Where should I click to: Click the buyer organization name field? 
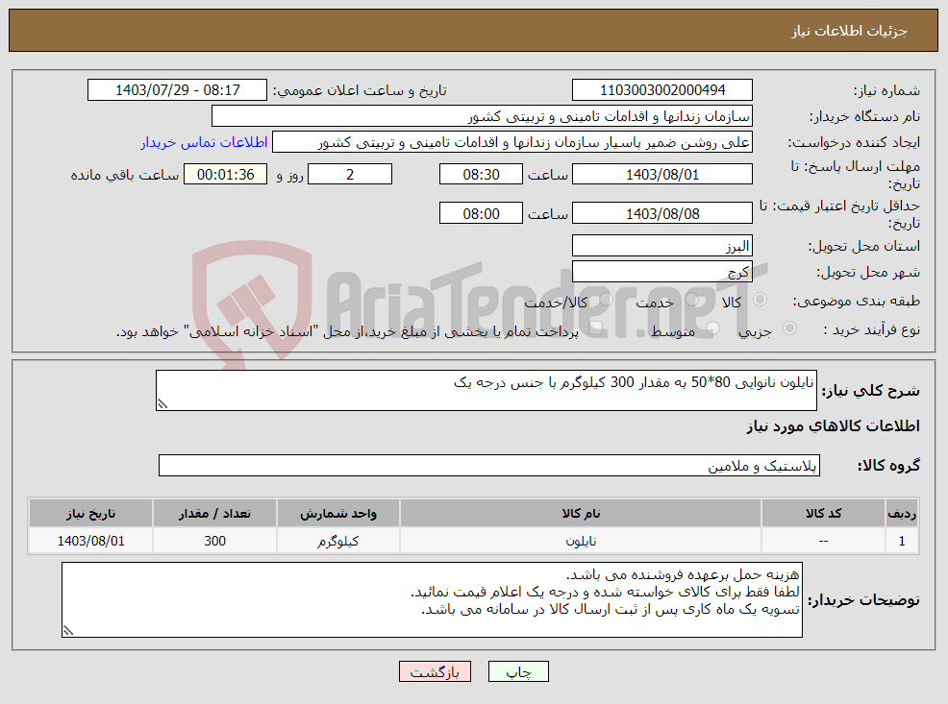(x=482, y=116)
